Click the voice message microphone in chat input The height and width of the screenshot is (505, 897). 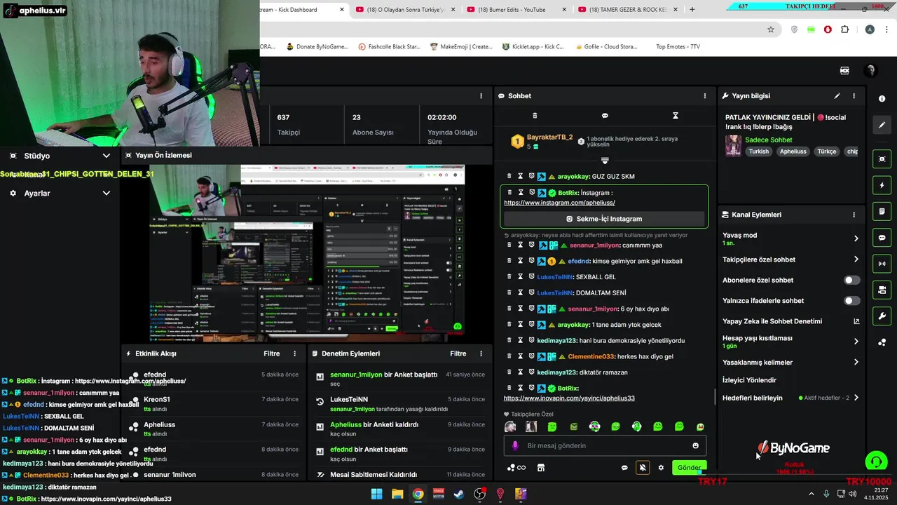515,445
